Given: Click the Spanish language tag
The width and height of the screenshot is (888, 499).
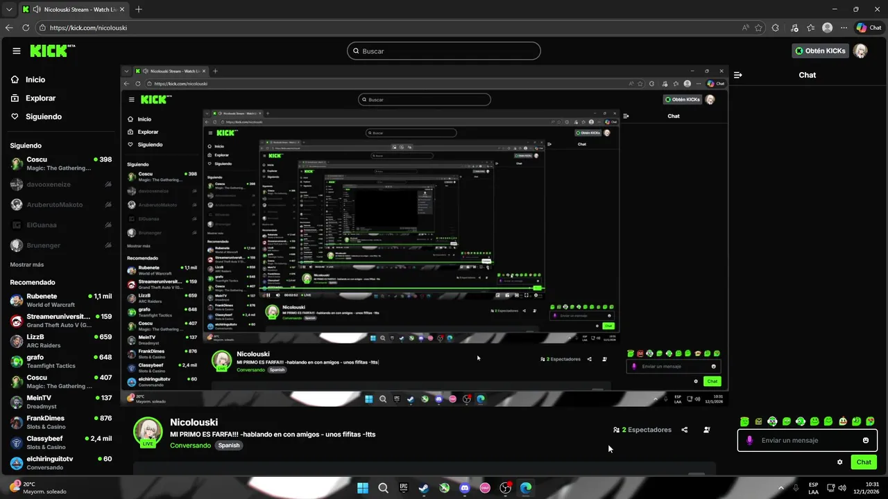Looking at the screenshot, I should pyautogui.click(x=229, y=446).
